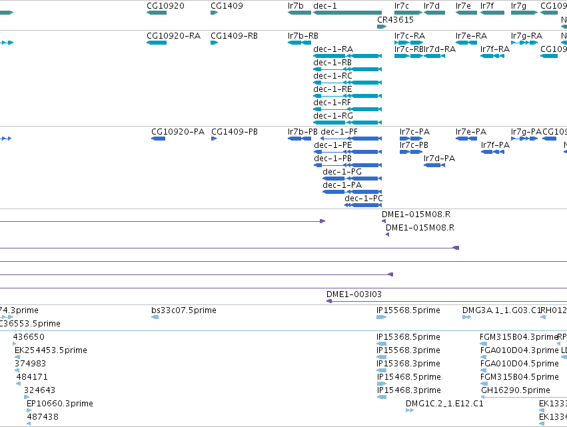Select the dec-1-RB transcript
Viewport: 567px width, 427px height.
coord(348,69)
